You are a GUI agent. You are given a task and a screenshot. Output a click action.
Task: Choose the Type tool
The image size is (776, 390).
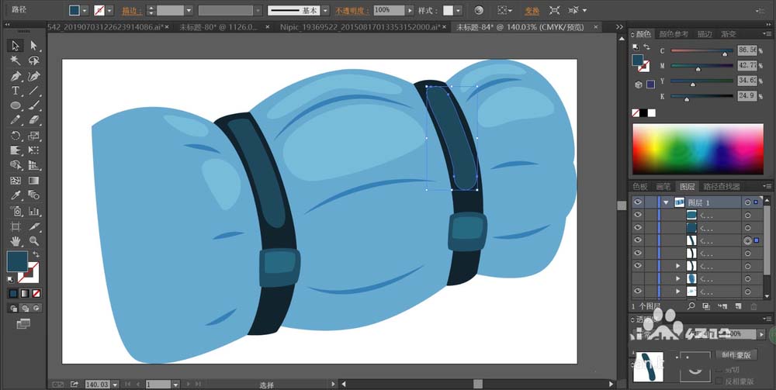pos(16,91)
